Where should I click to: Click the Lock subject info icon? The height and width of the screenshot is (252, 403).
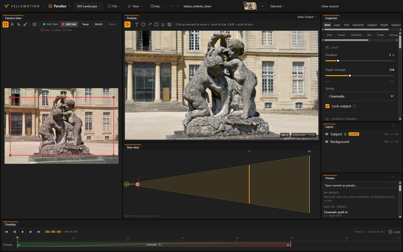pyautogui.click(x=354, y=106)
